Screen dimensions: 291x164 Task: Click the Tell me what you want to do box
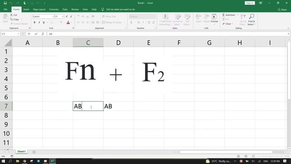[118, 9]
